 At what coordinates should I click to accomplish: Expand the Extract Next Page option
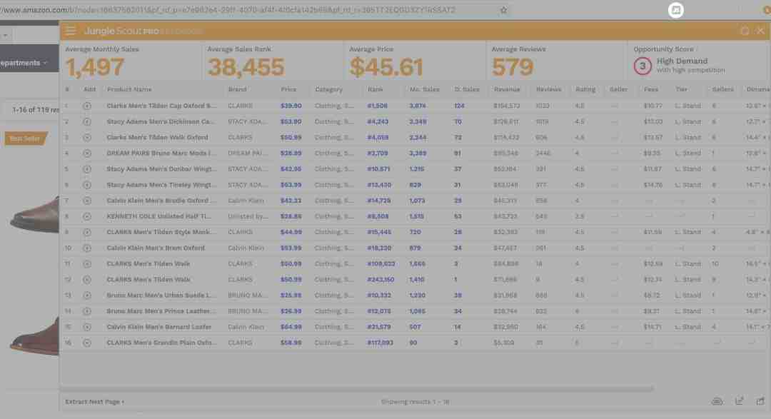tap(94, 402)
